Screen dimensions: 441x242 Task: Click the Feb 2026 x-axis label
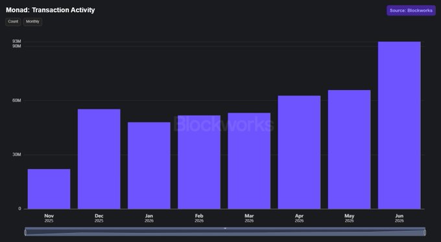tap(199, 218)
